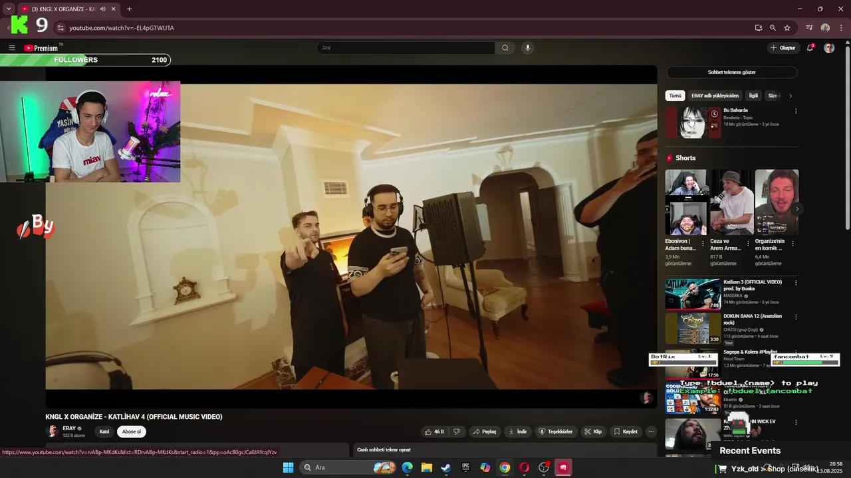Open File Explorer from the taskbar

(x=427, y=467)
